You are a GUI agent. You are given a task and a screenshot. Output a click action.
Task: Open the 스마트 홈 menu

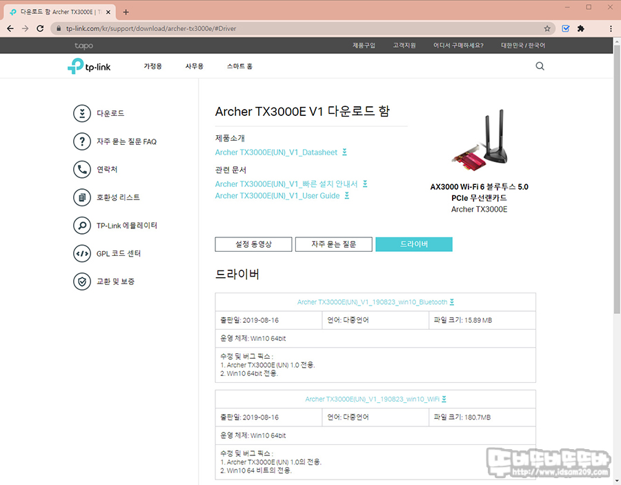tap(239, 66)
